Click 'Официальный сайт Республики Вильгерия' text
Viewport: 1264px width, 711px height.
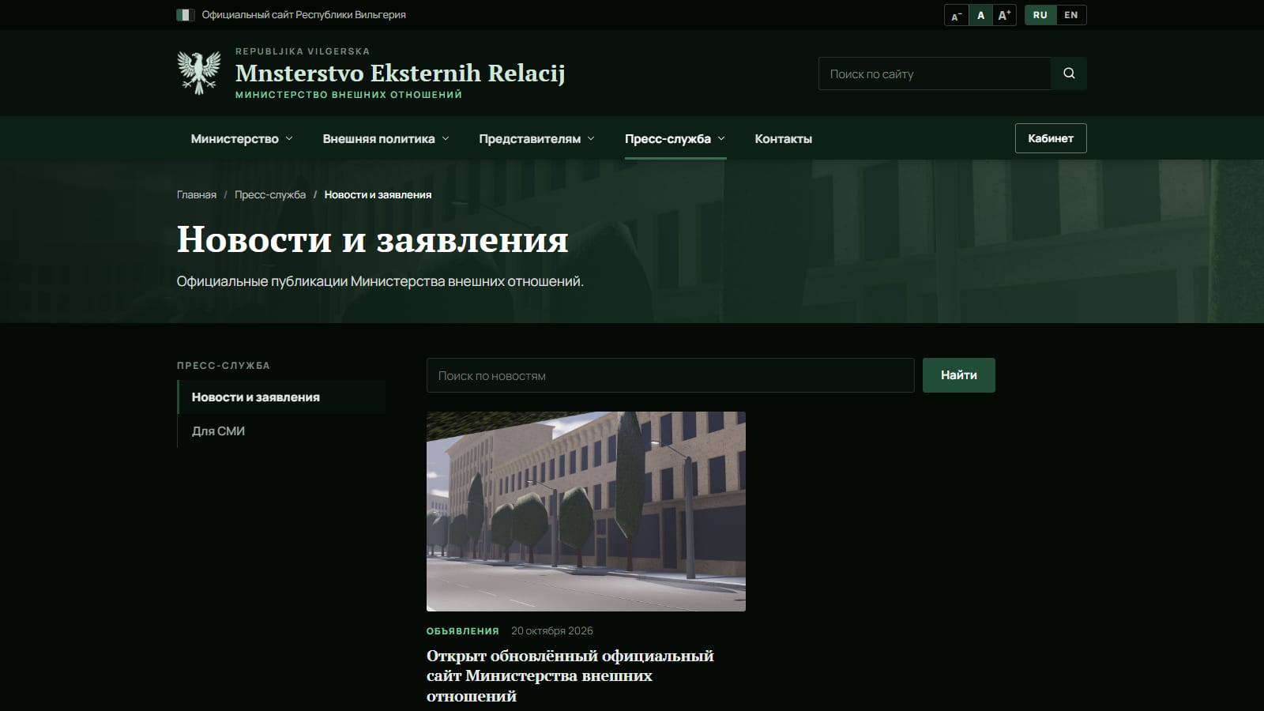pos(303,15)
